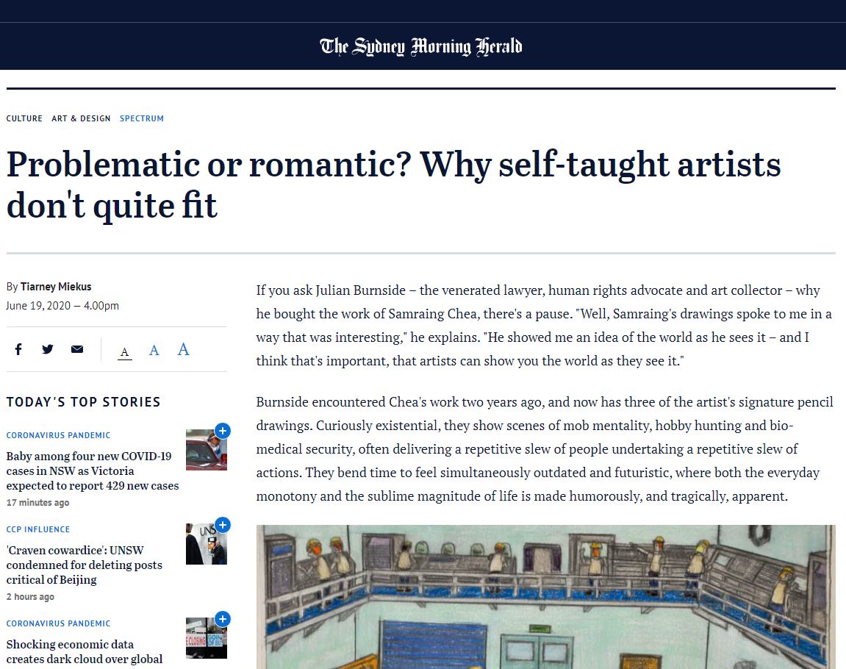Open the CULTURE section in the breadcrumb

tap(24, 118)
